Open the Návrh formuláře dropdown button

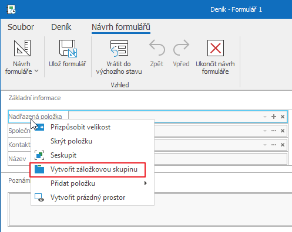(22, 57)
